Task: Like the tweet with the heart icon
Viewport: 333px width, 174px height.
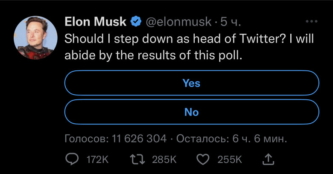Action: (204, 159)
